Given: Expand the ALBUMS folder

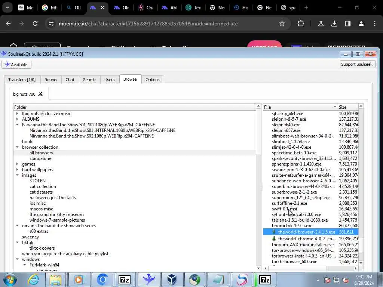Looking at the screenshot, I should click(17, 119).
